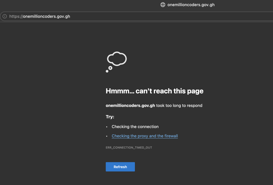The width and height of the screenshot is (273, 185).
Task: Click the "took too long to respond" text
Action: (179, 106)
